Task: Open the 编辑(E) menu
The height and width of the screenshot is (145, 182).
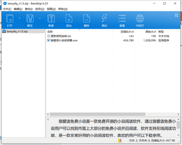Action: click(x=18, y=9)
